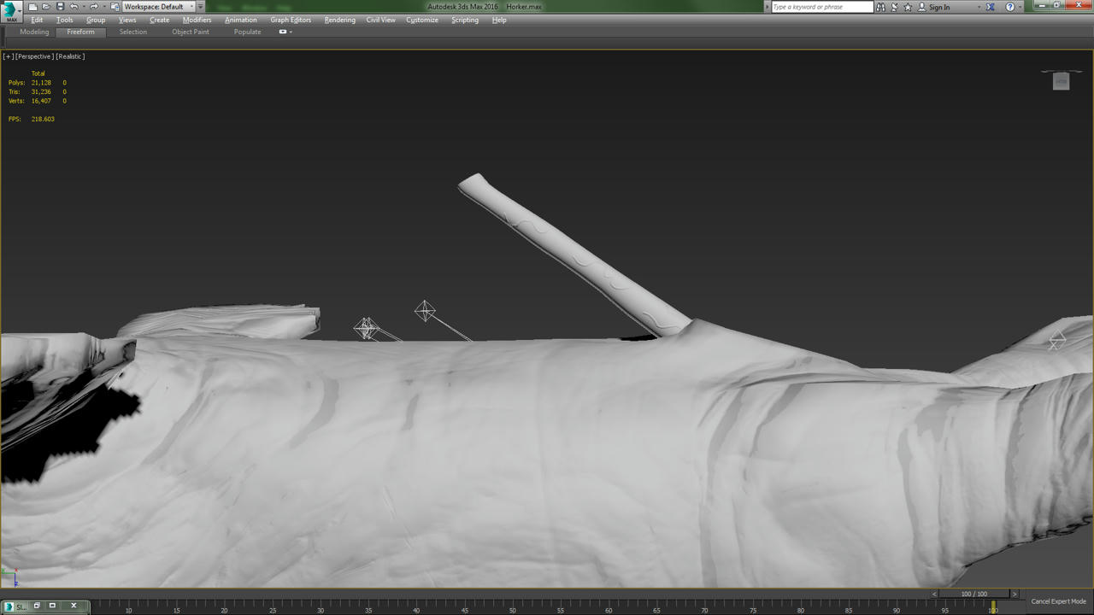Open the Help menu

(499, 20)
